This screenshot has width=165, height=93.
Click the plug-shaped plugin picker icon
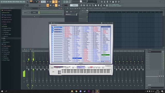[98, 5]
